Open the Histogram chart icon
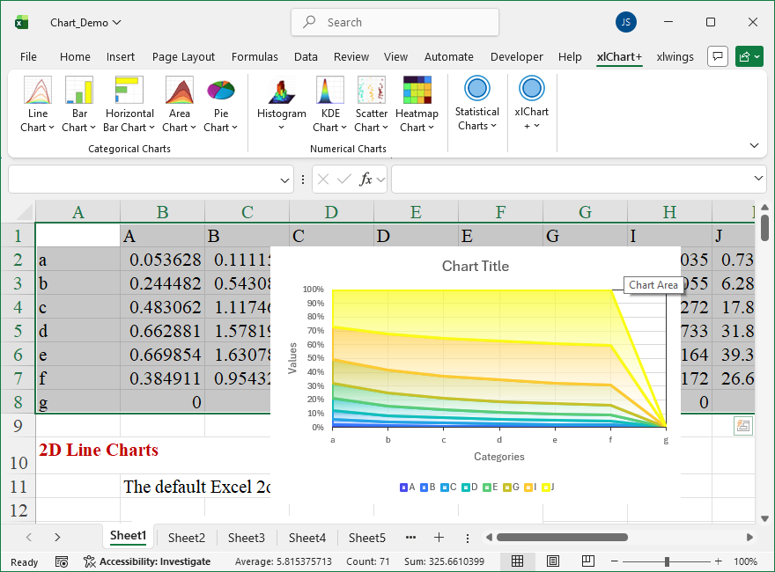The width and height of the screenshot is (775, 572). coord(281,91)
